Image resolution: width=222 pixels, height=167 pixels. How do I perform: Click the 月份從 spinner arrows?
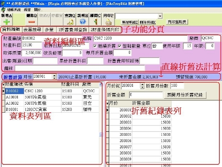(x=142, y=86)
